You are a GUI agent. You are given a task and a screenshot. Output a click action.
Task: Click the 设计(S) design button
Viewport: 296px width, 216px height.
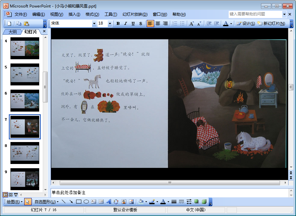(x=245, y=24)
